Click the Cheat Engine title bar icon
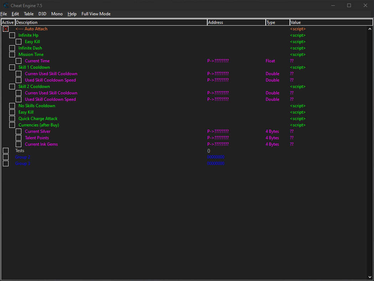Viewport: 374px width, 281px height. click(x=6, y=5)
